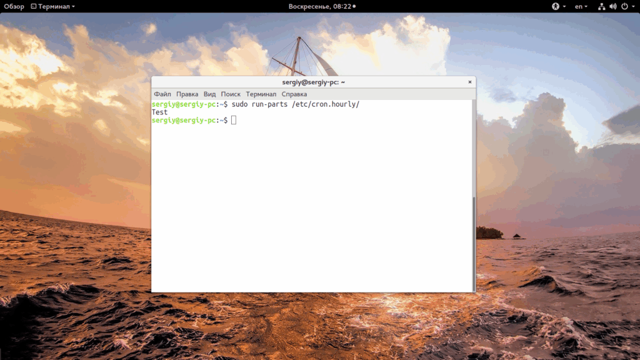The height and width of the screenshot is (360, 640).
Task: Click the power icon in top bar
Action: [624, 6]
